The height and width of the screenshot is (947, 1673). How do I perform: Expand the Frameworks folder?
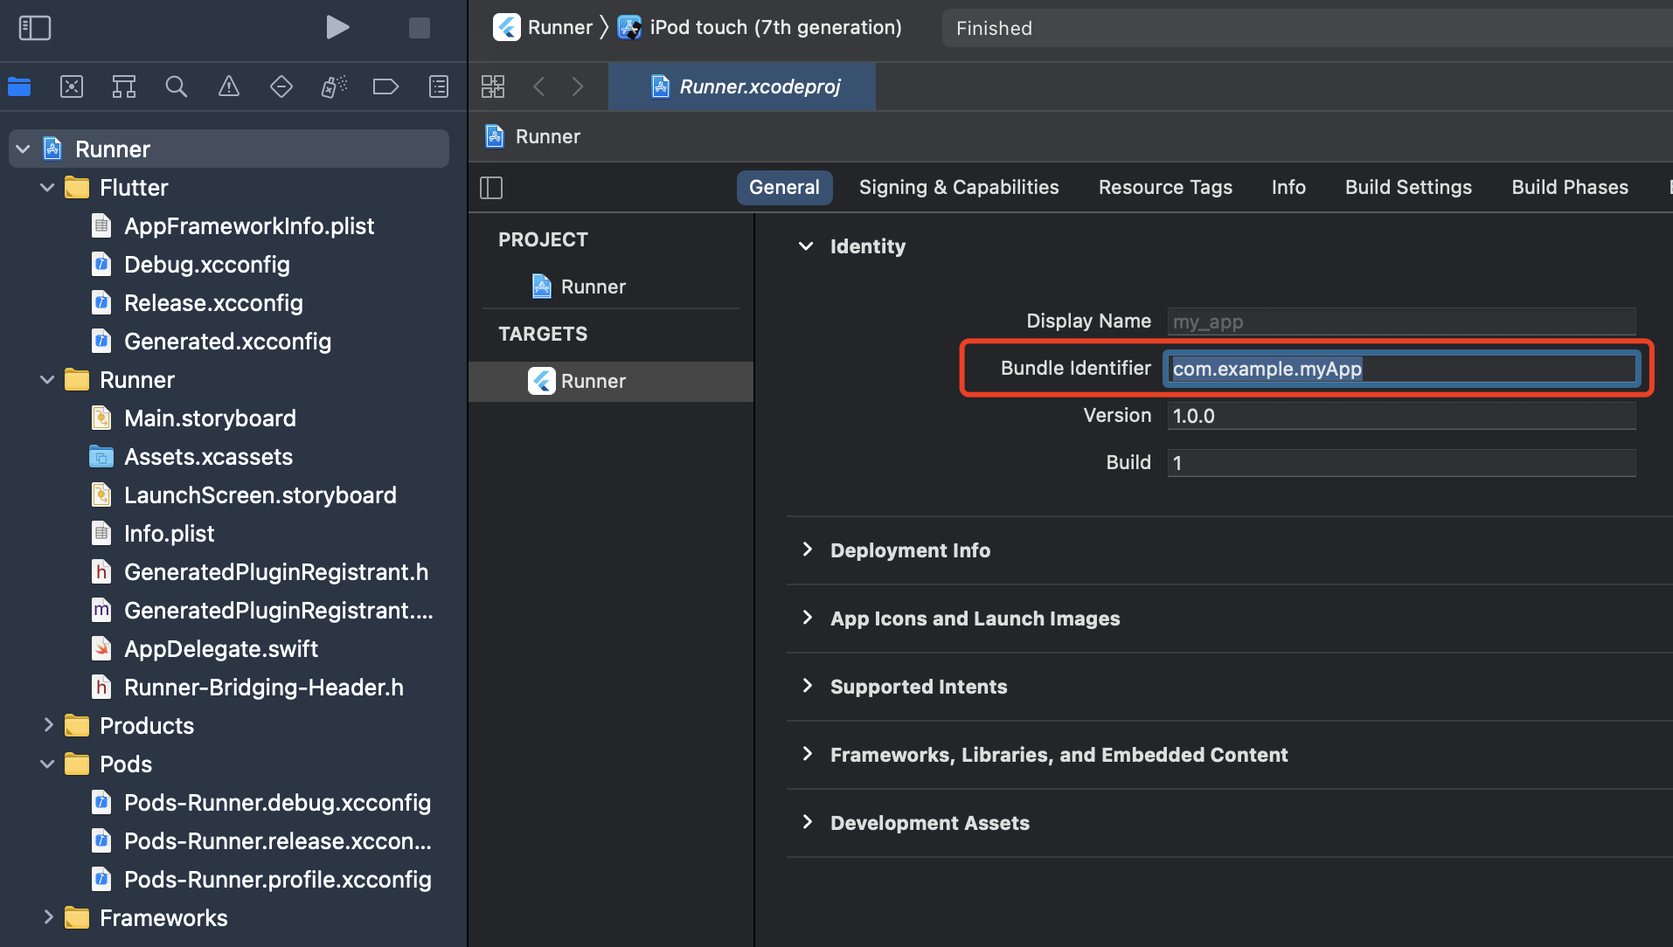coord(49,917)
